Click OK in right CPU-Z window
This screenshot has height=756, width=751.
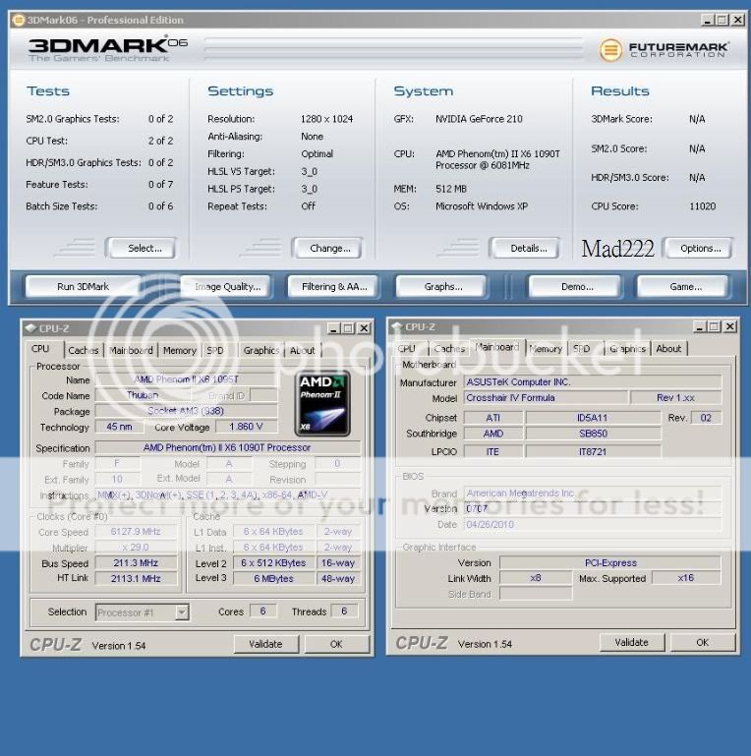702,642
